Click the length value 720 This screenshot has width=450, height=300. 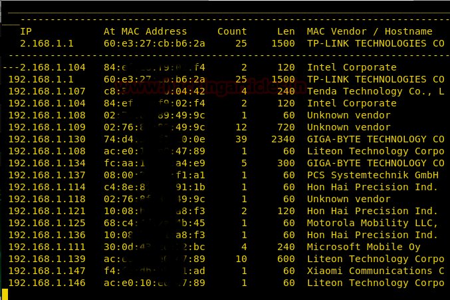tap(286, 127)
